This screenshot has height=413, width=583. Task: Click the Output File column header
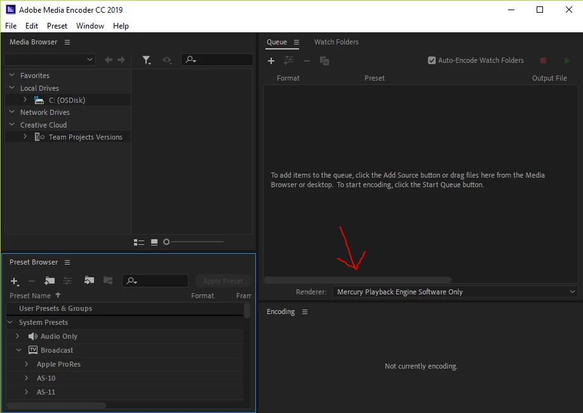coord(549,79)
